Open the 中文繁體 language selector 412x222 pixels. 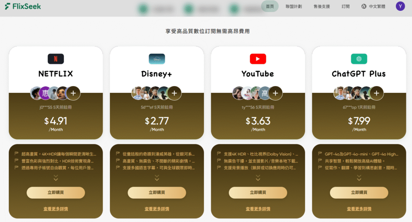(373, 6)
